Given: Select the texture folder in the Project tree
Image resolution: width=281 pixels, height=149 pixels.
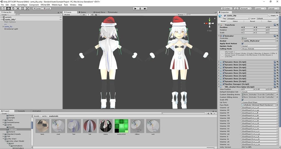Looking at the screenshot, I should coord(12,132).
